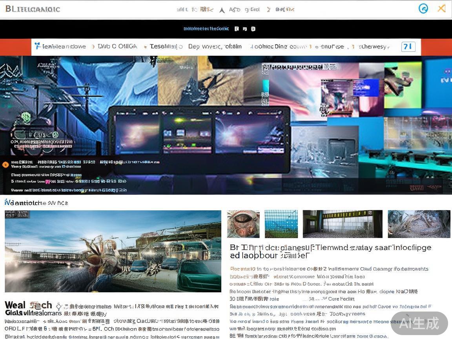The image size is (452, 339).
Task: Click the orange X icon at top right
Action: [442, 8]
